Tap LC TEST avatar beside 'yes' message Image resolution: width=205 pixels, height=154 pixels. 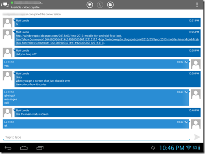coord(196,64)
